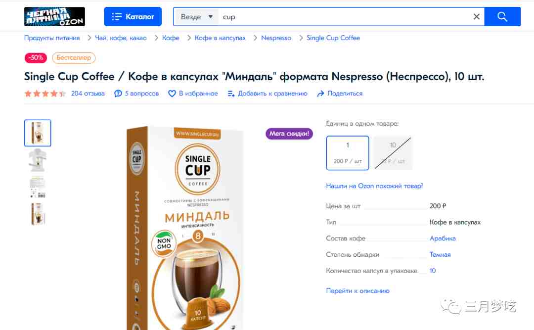
Task: Click the magnifier search button
Action: click(x=502, y=16)
